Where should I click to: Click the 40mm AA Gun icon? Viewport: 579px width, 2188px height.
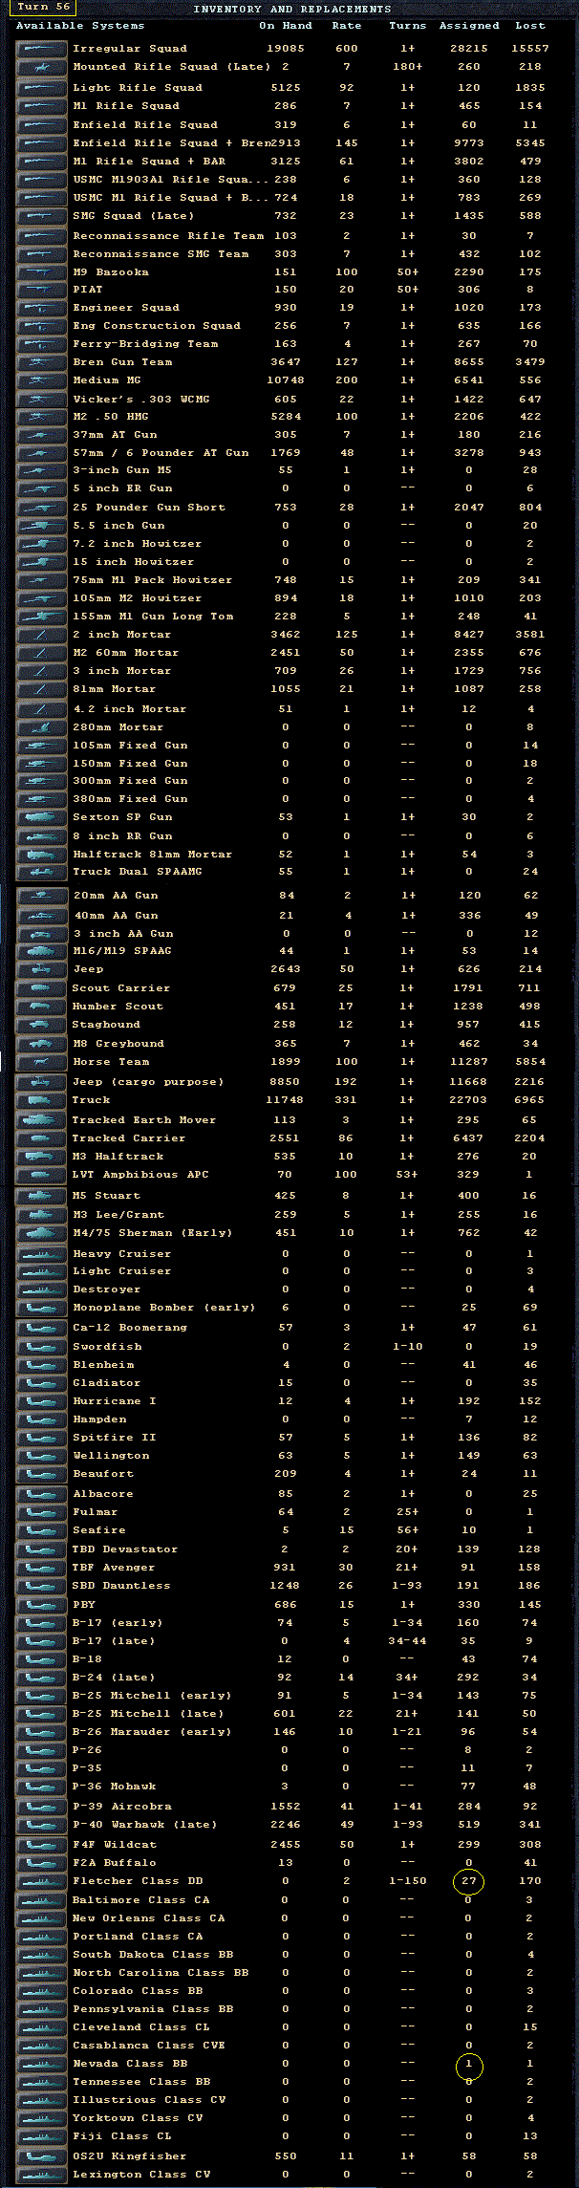[x=42, y=915]
